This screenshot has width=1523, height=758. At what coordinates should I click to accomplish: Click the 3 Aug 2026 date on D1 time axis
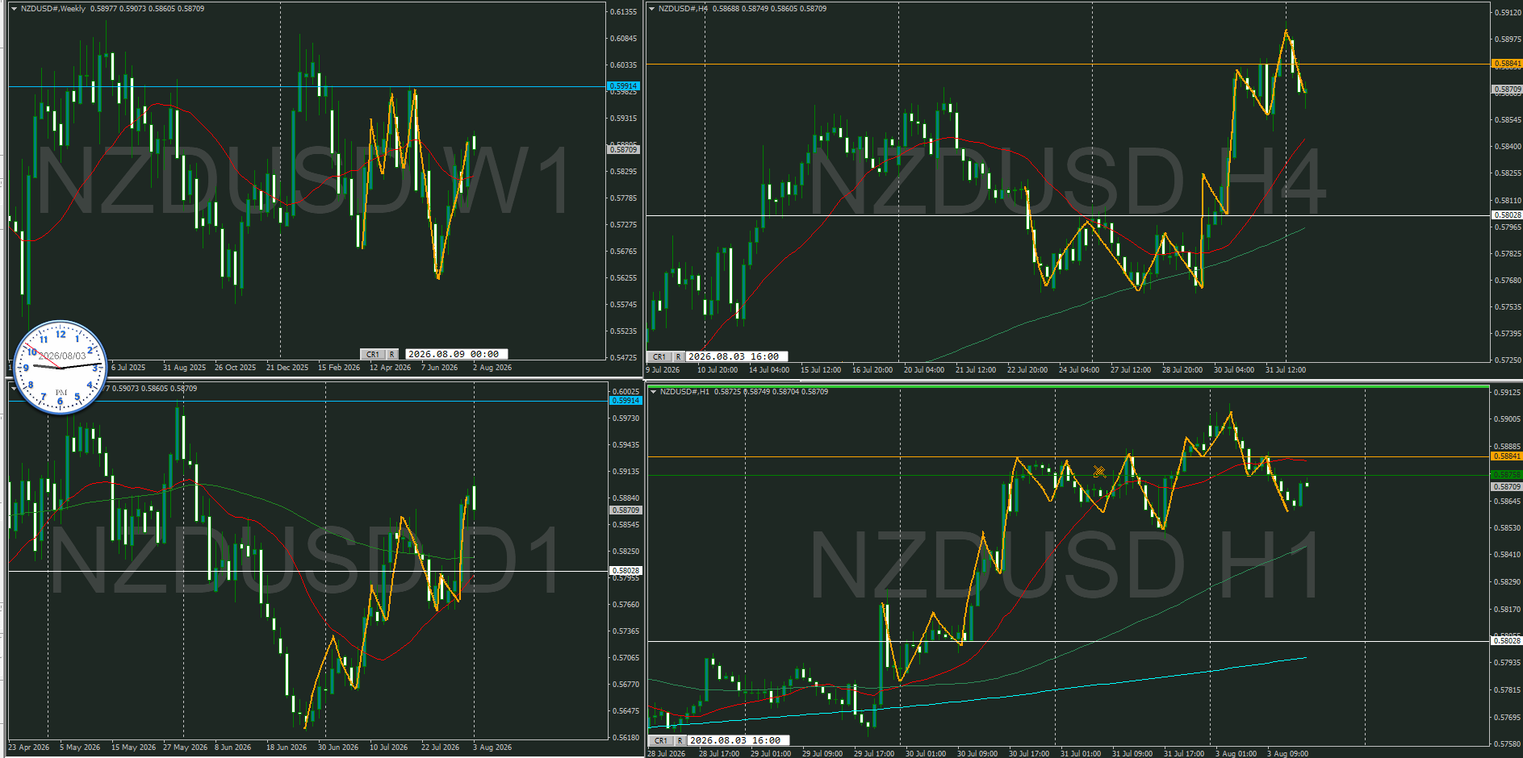click(492, 748)
